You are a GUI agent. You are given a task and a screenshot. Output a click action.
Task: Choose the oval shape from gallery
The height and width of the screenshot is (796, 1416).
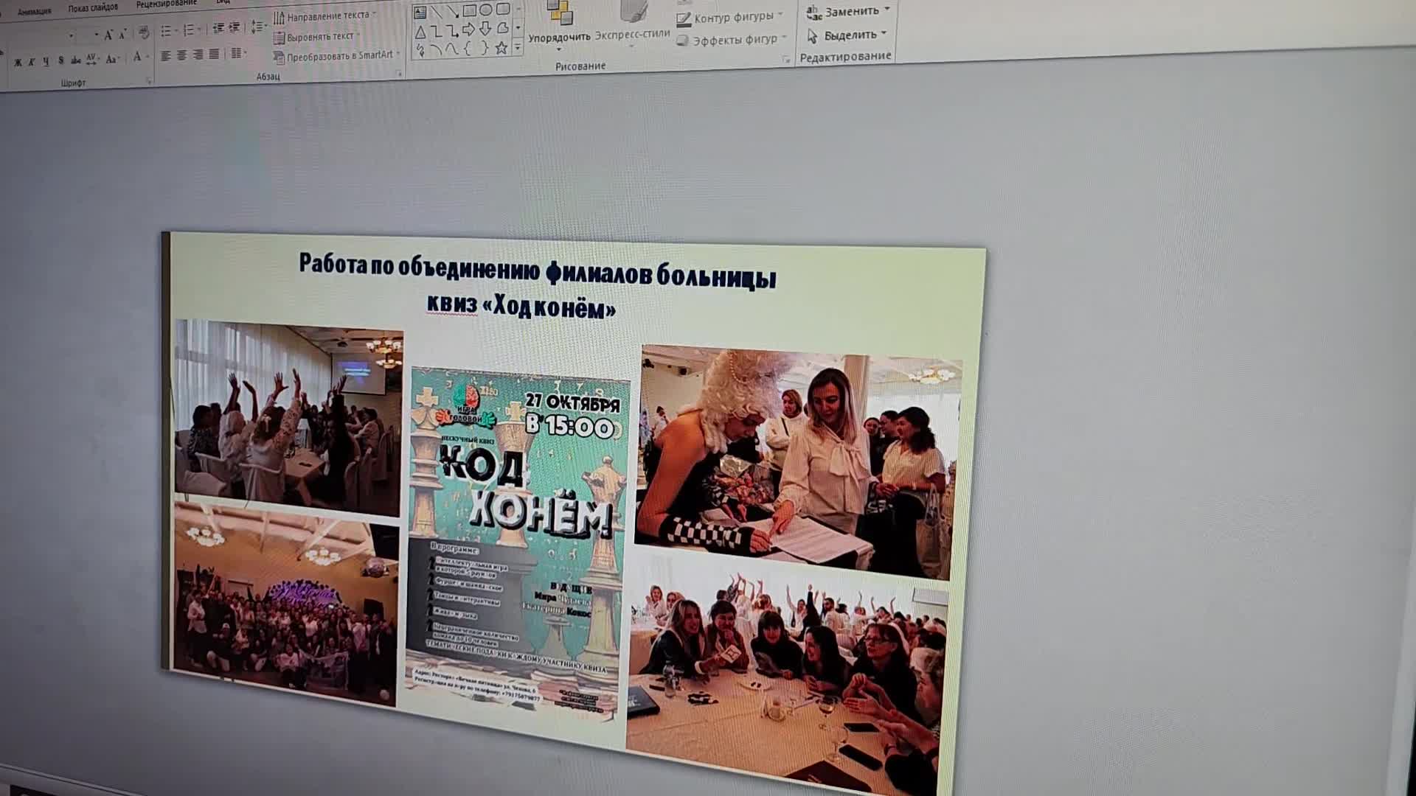pos(486,10)
